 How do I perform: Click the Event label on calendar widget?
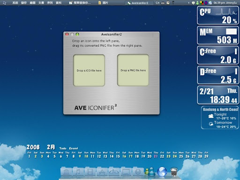74,148
